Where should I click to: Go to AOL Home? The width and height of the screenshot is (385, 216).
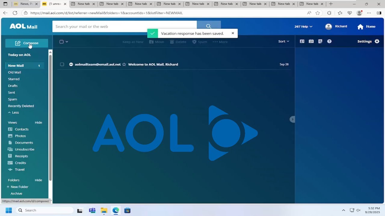(x=366, y=27)
